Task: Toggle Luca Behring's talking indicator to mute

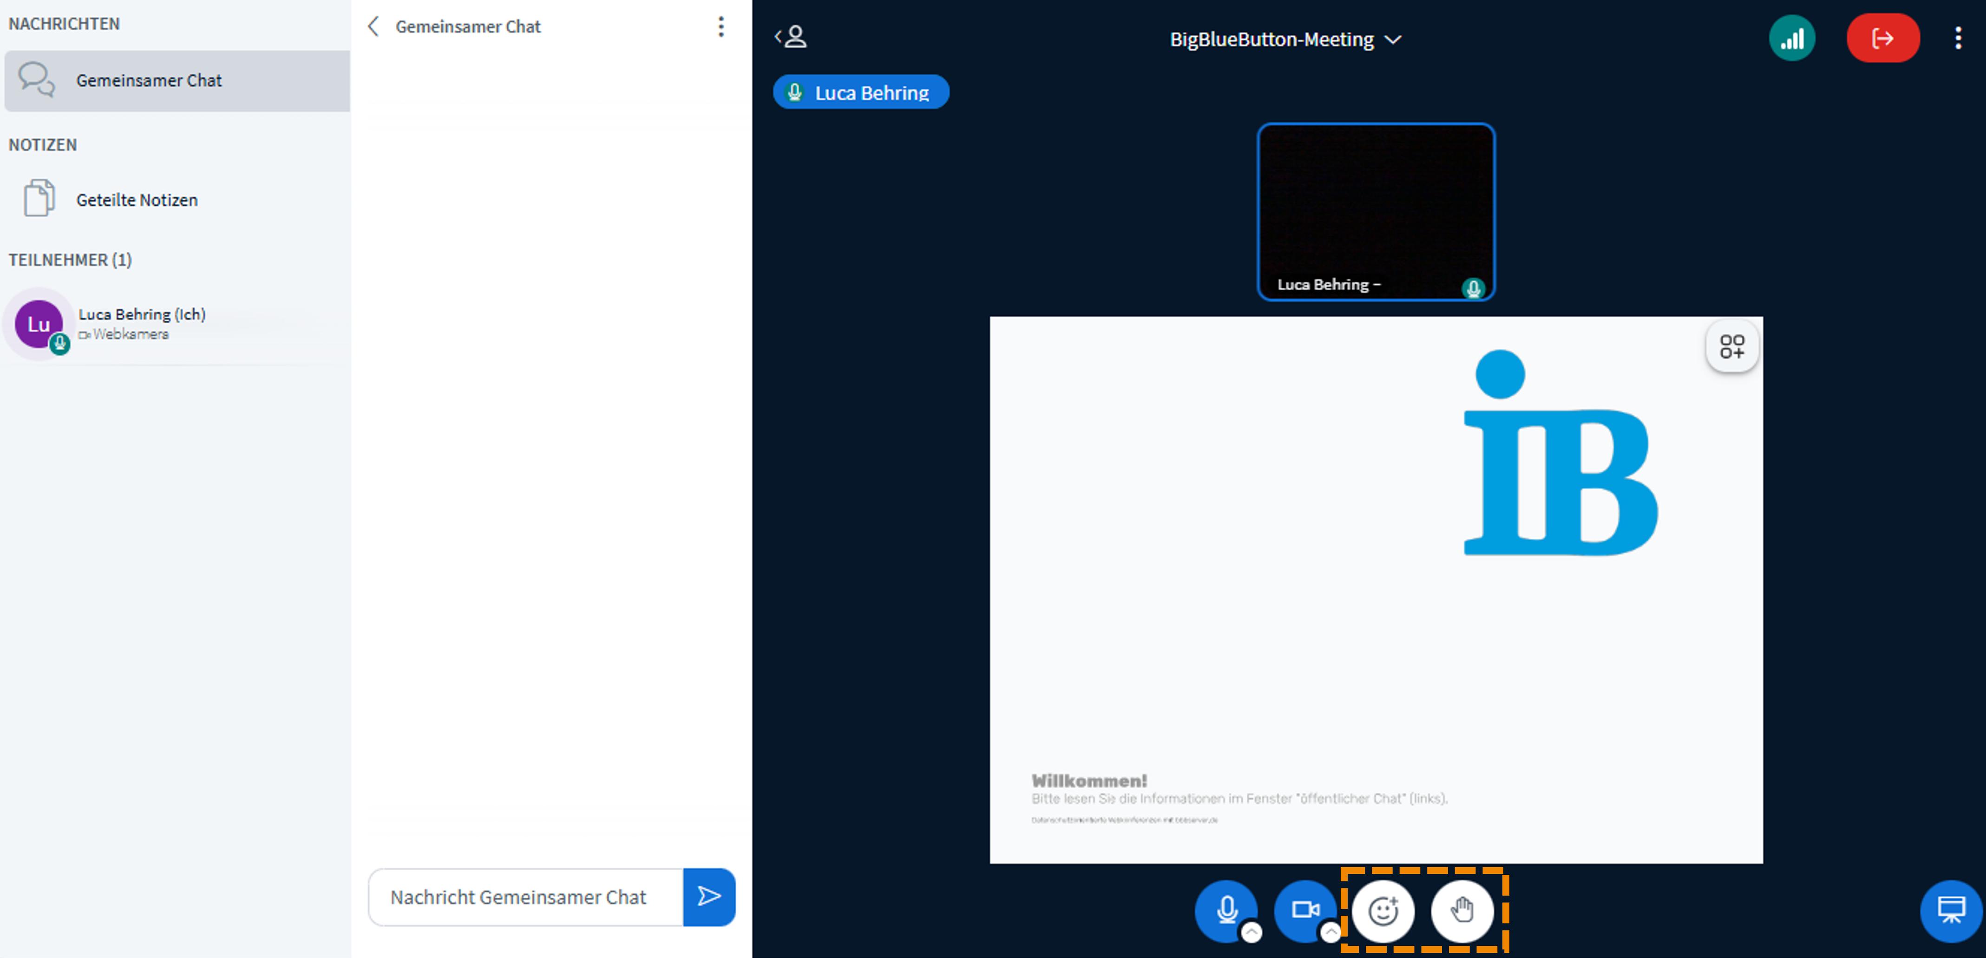Action: (861, 92)
